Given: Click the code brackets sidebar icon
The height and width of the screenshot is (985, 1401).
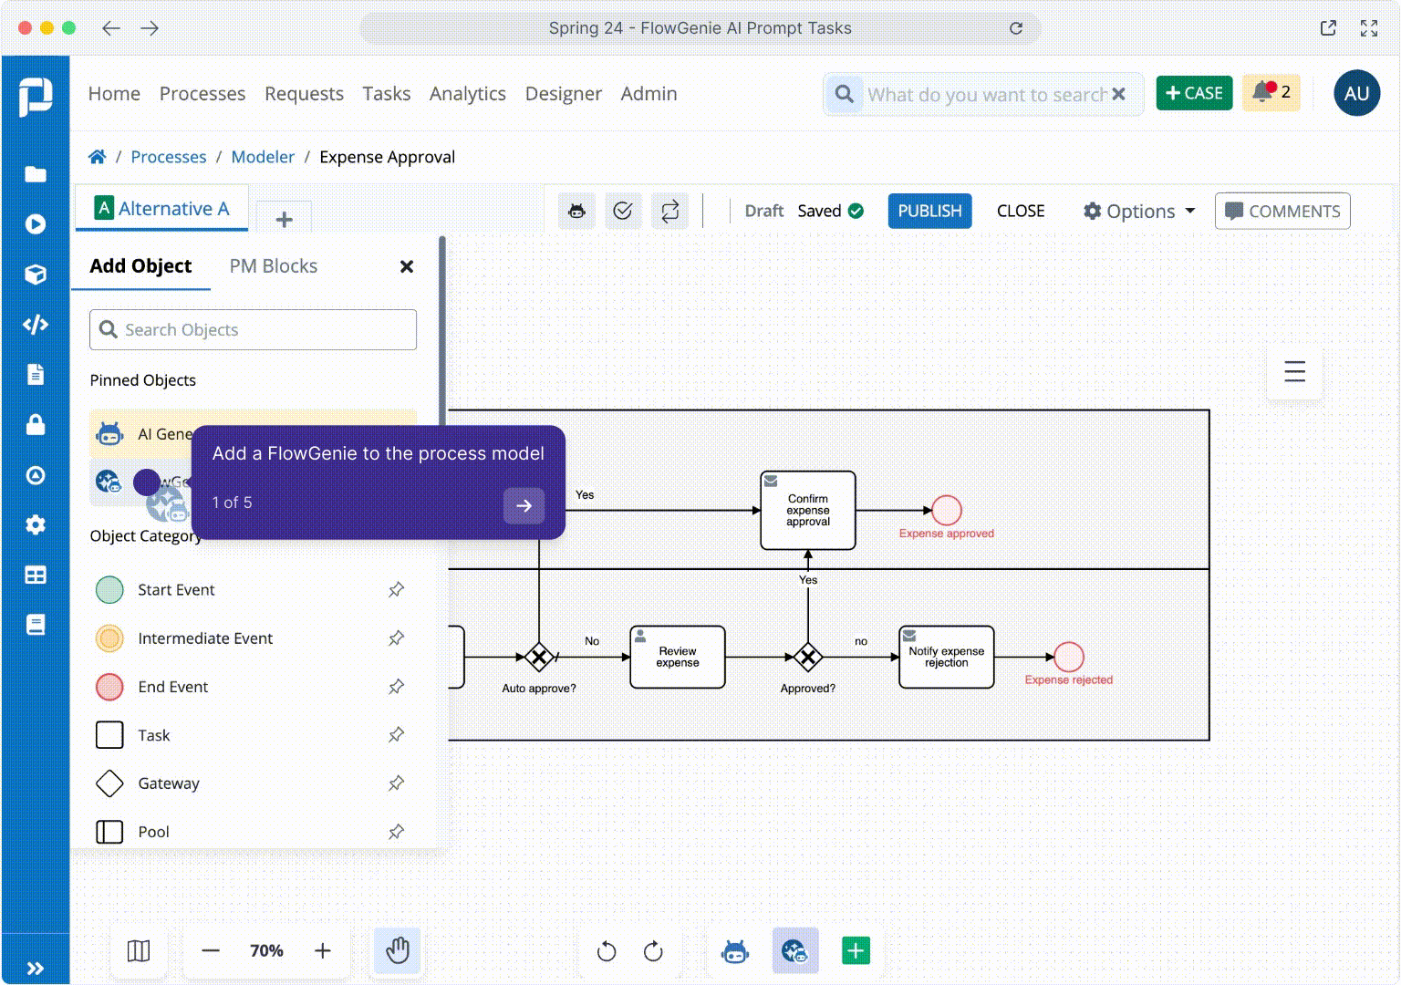Looking at the screenshot, I should click(36, 325).
